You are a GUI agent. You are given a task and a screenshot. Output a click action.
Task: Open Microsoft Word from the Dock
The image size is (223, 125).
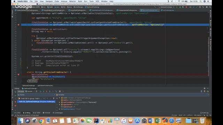coord(151,121)
